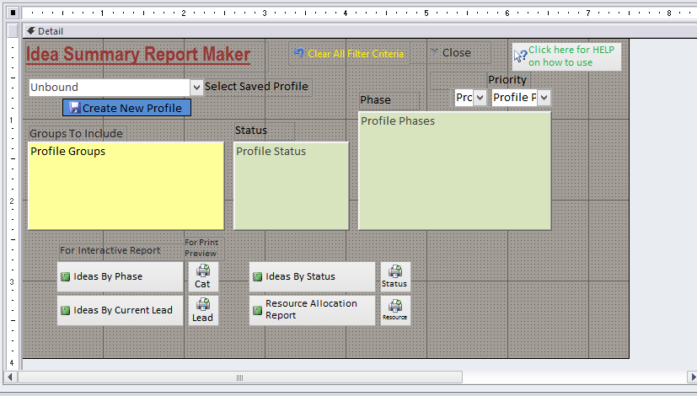Click the Profile P priority combo field
Image resolution: width=697 pixels, height=396 pixels.
[x=515, y=98]
